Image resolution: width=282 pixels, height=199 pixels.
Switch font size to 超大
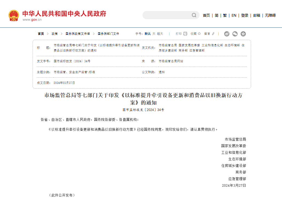click(160, 34)
